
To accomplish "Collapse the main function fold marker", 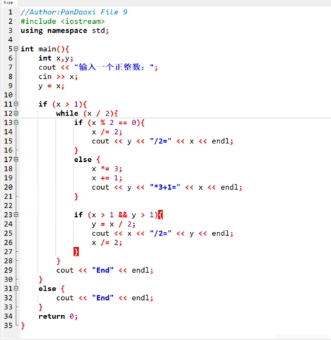I will (16, 49).
